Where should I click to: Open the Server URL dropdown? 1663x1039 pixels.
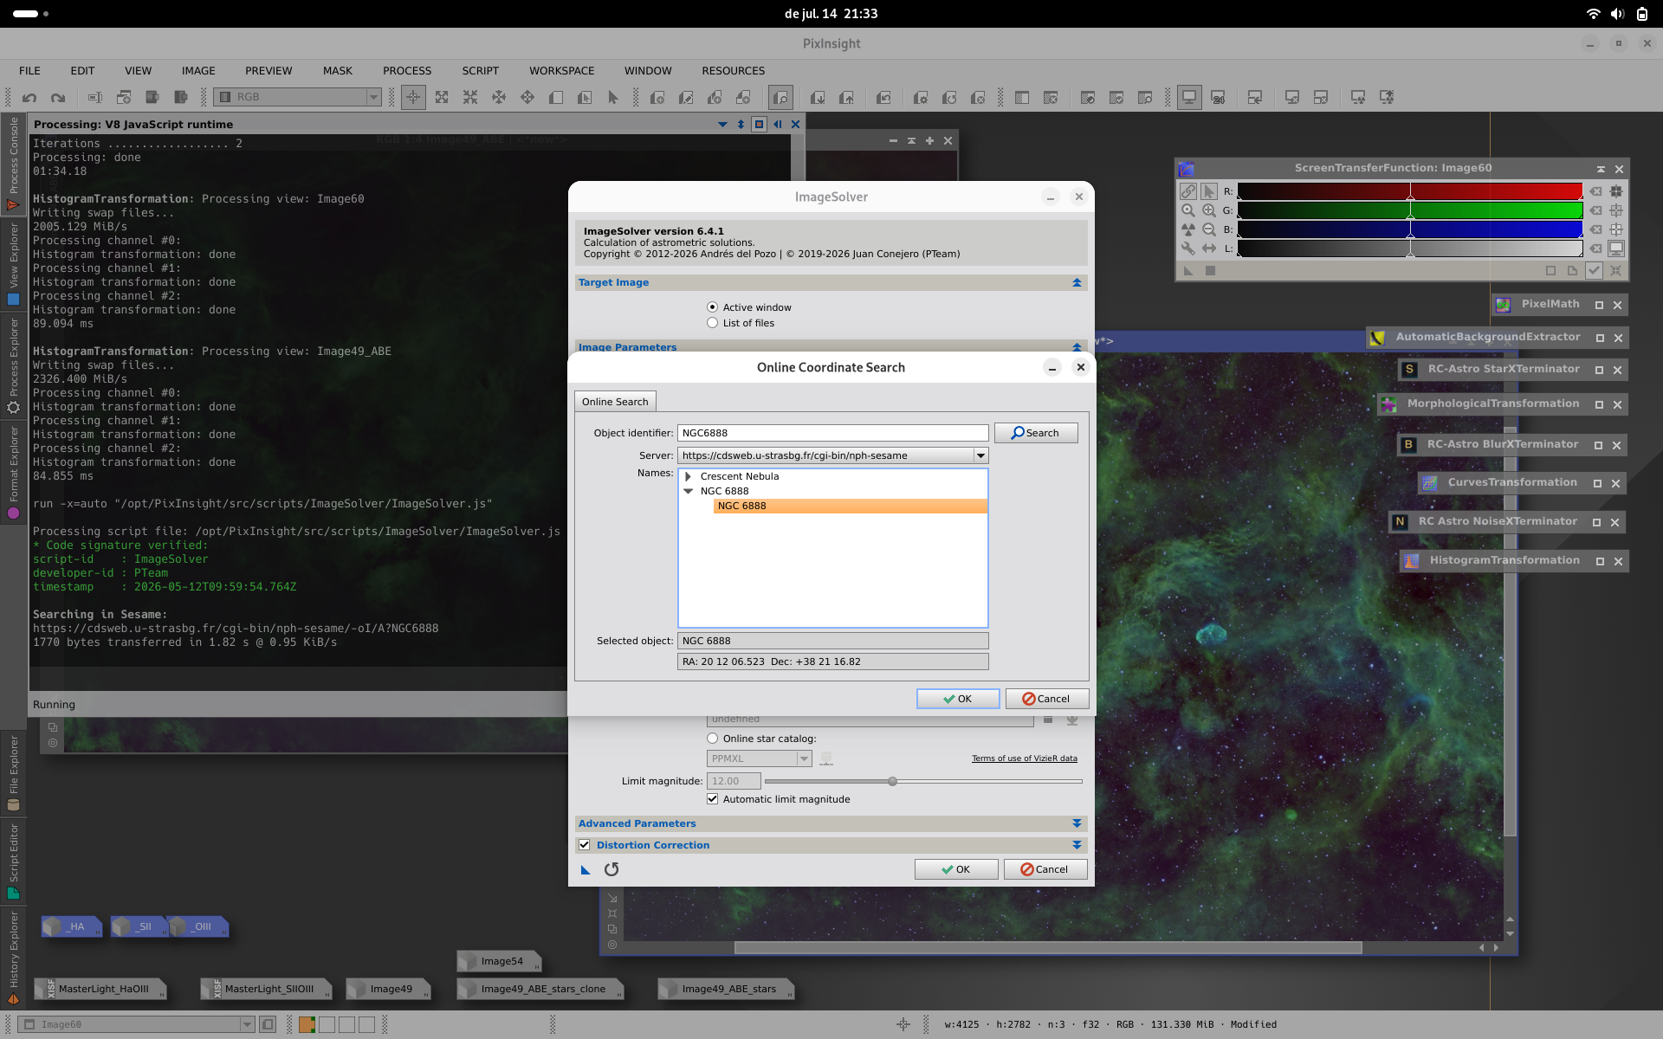coord(980,455)
